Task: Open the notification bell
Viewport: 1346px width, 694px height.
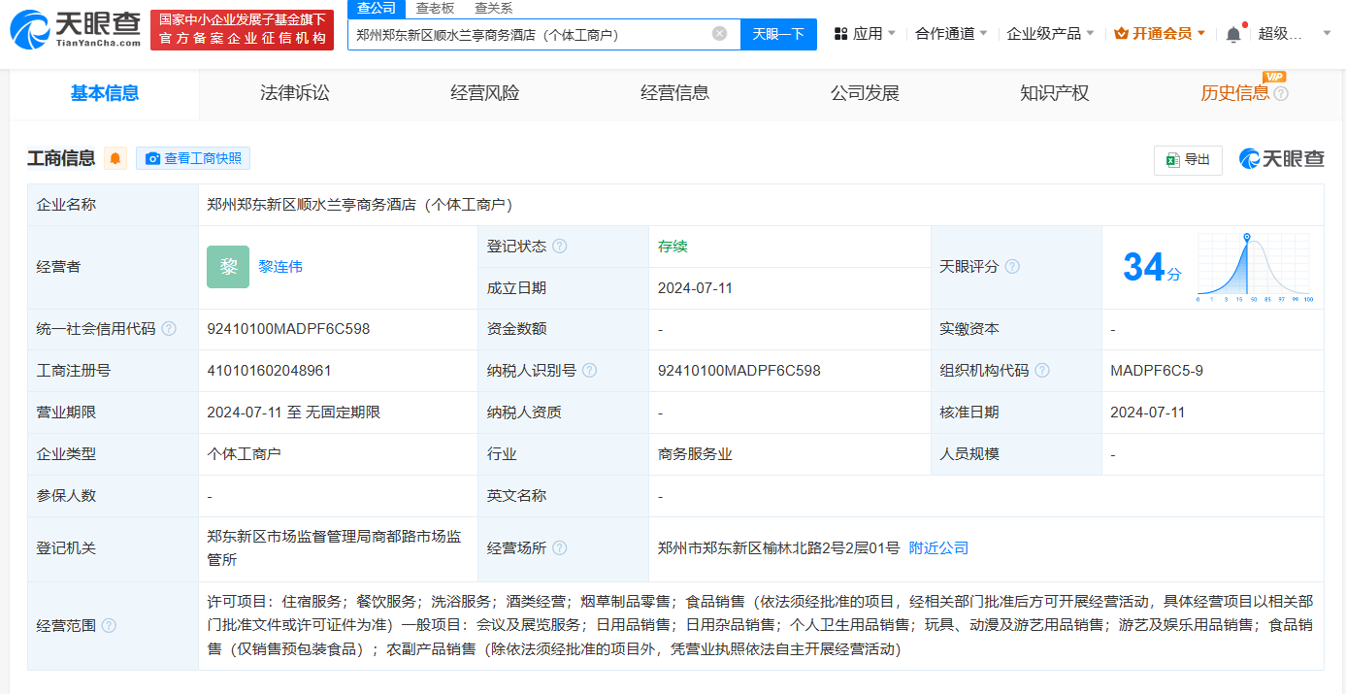Action: (x=1233, y=34)
